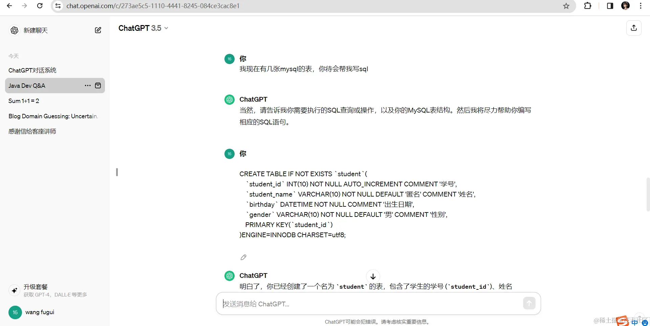Click the browser address bar URL

click(153, 6)
